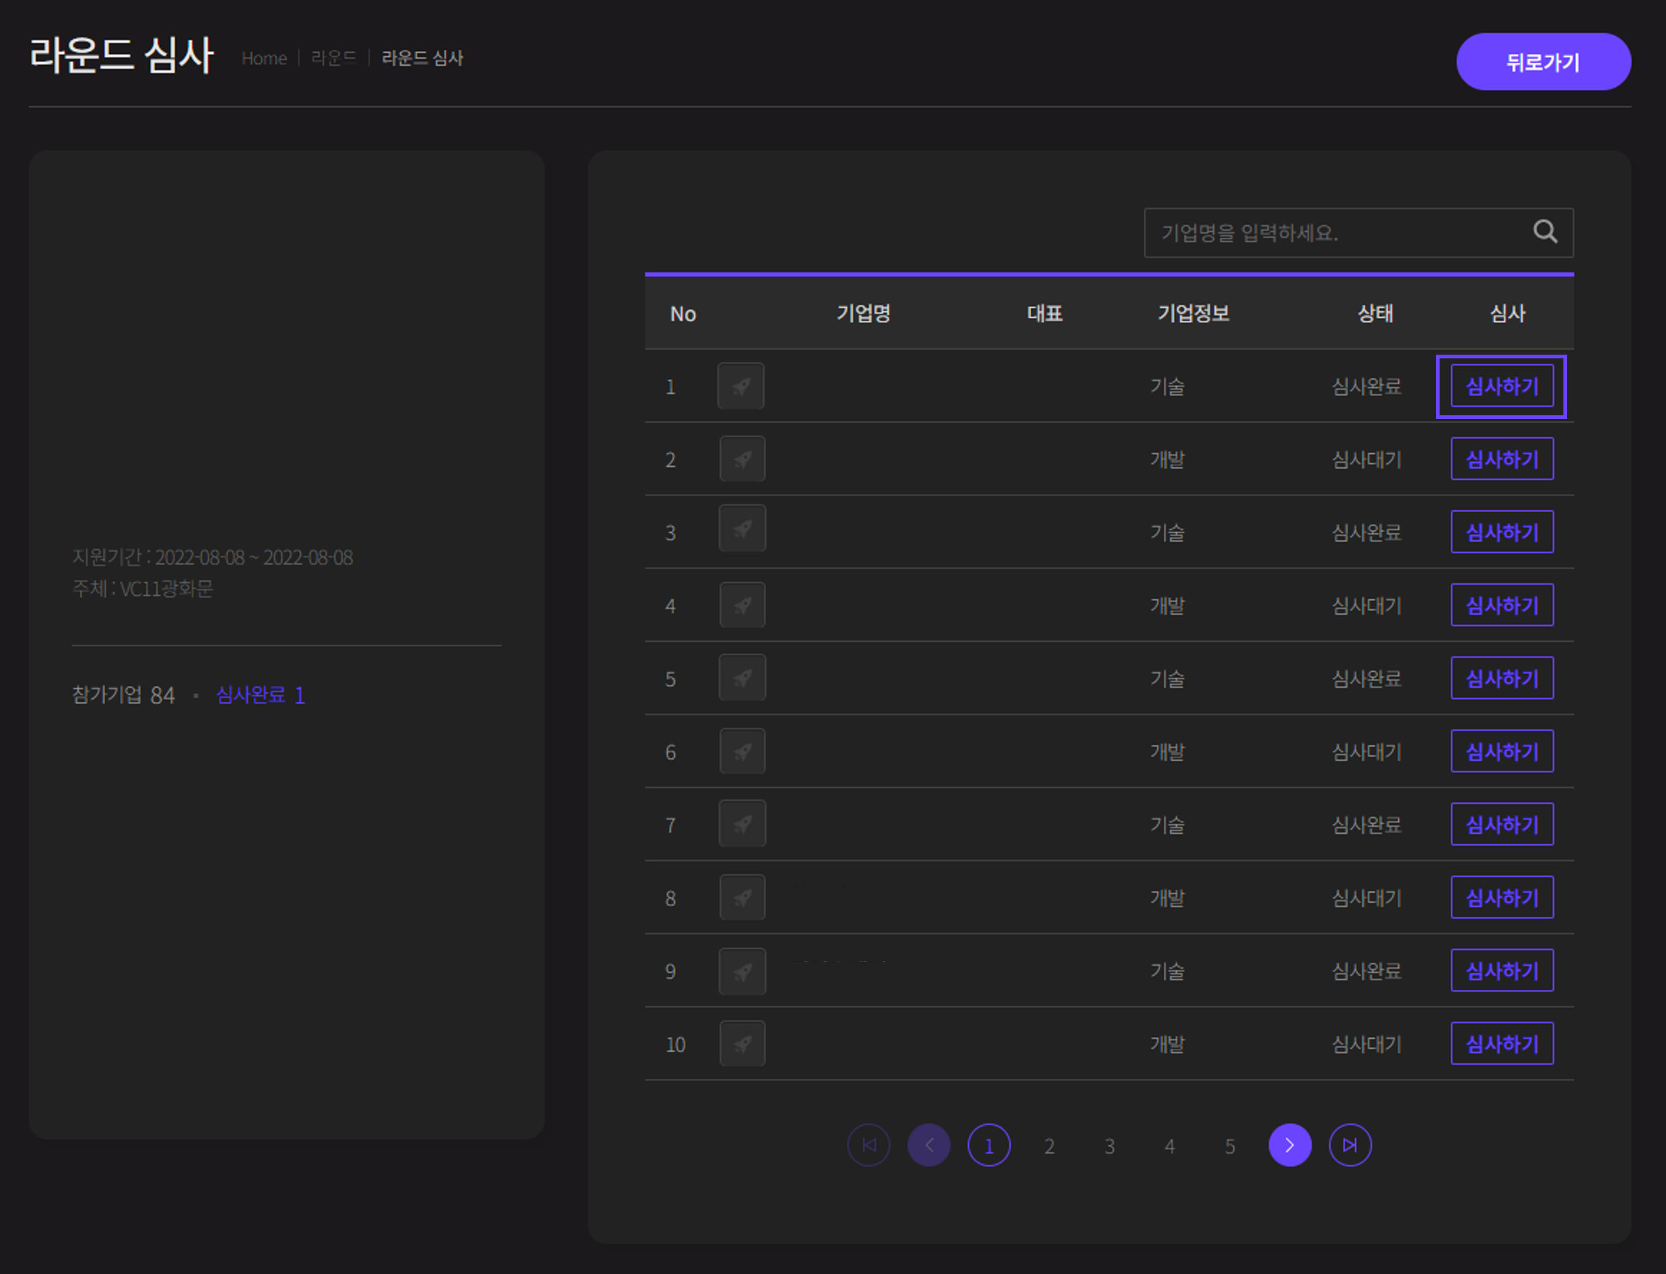Screen dimensions: 1666x1274
Task: Click the rocket logo in row 1
Action: tap(741, 386)
